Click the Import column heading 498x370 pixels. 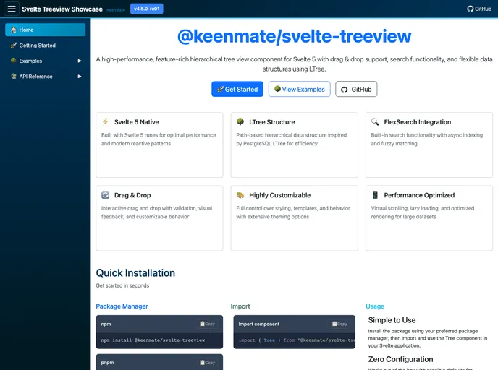pos(240,306)
